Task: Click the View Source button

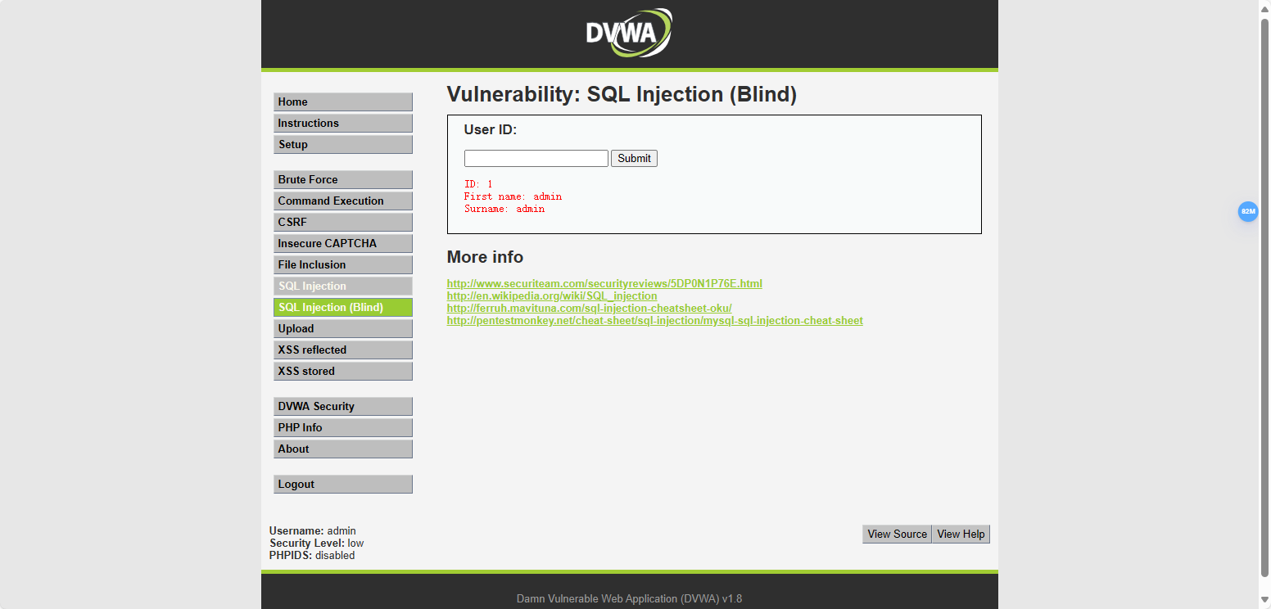Action: pos(897,534)
